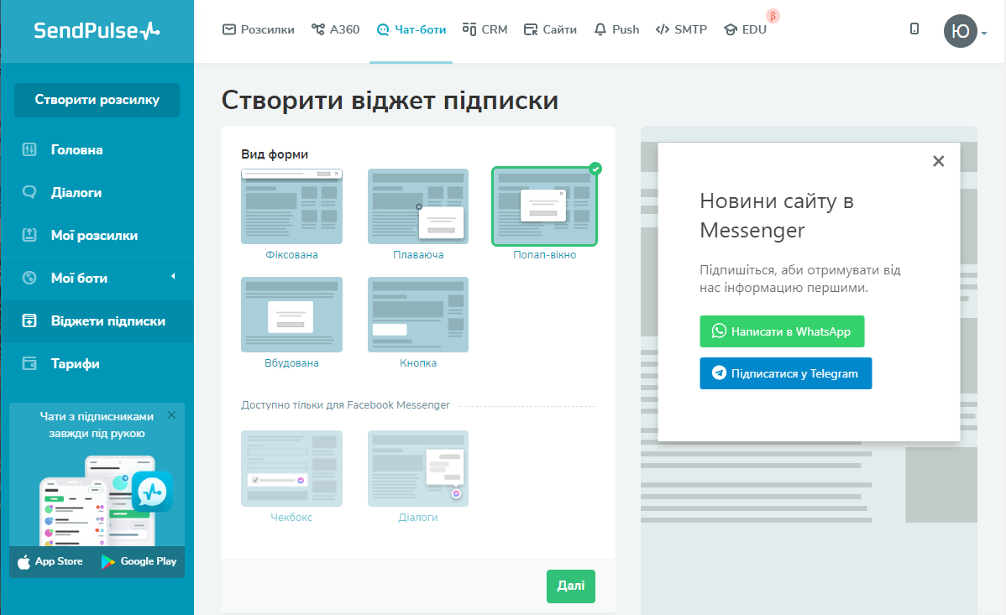Screen dimensions: 1006x615
Task: Open the Push tab
Action: (616, 29)
